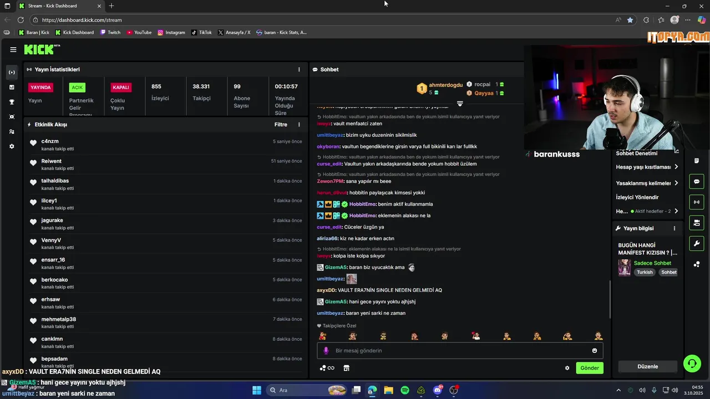Click the Filtre button in Etkinlik Akışı
Image resolution: width=710 pixels, height=399 pixels.
(x=281, y=125)
